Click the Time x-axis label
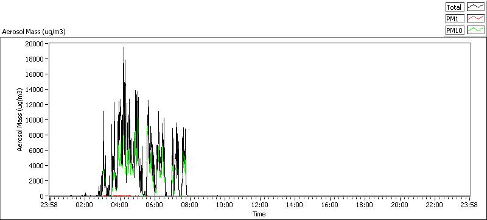Screen dimensions: 487x220 [259, 214]
